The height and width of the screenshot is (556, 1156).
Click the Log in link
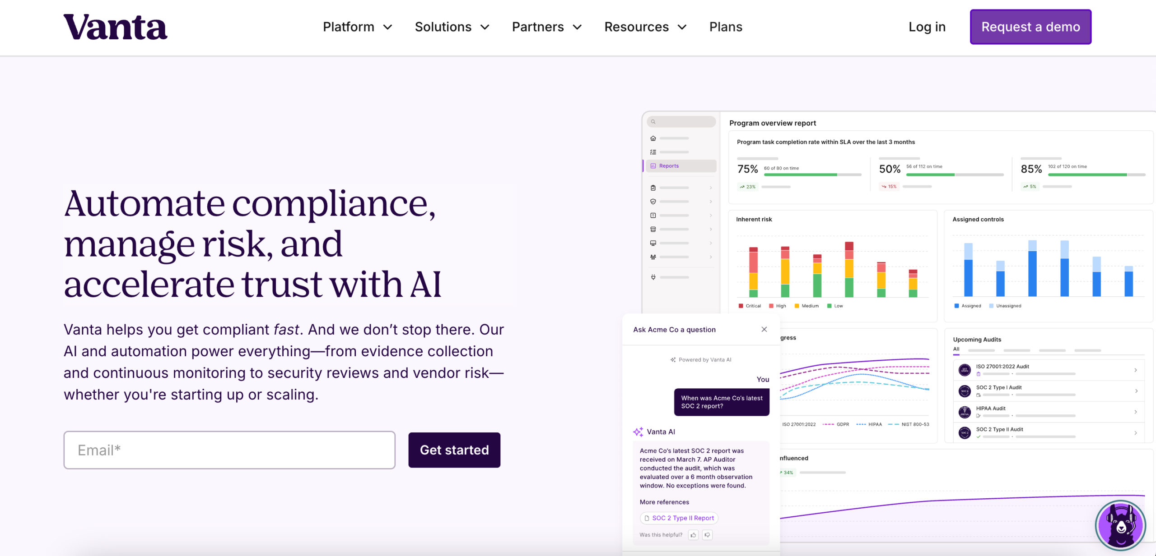(927, 27)
